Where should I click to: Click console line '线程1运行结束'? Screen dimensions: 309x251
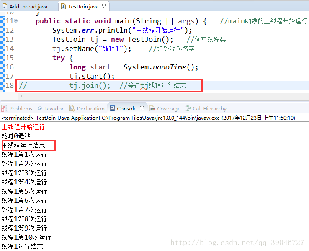[x=22, y=246]
